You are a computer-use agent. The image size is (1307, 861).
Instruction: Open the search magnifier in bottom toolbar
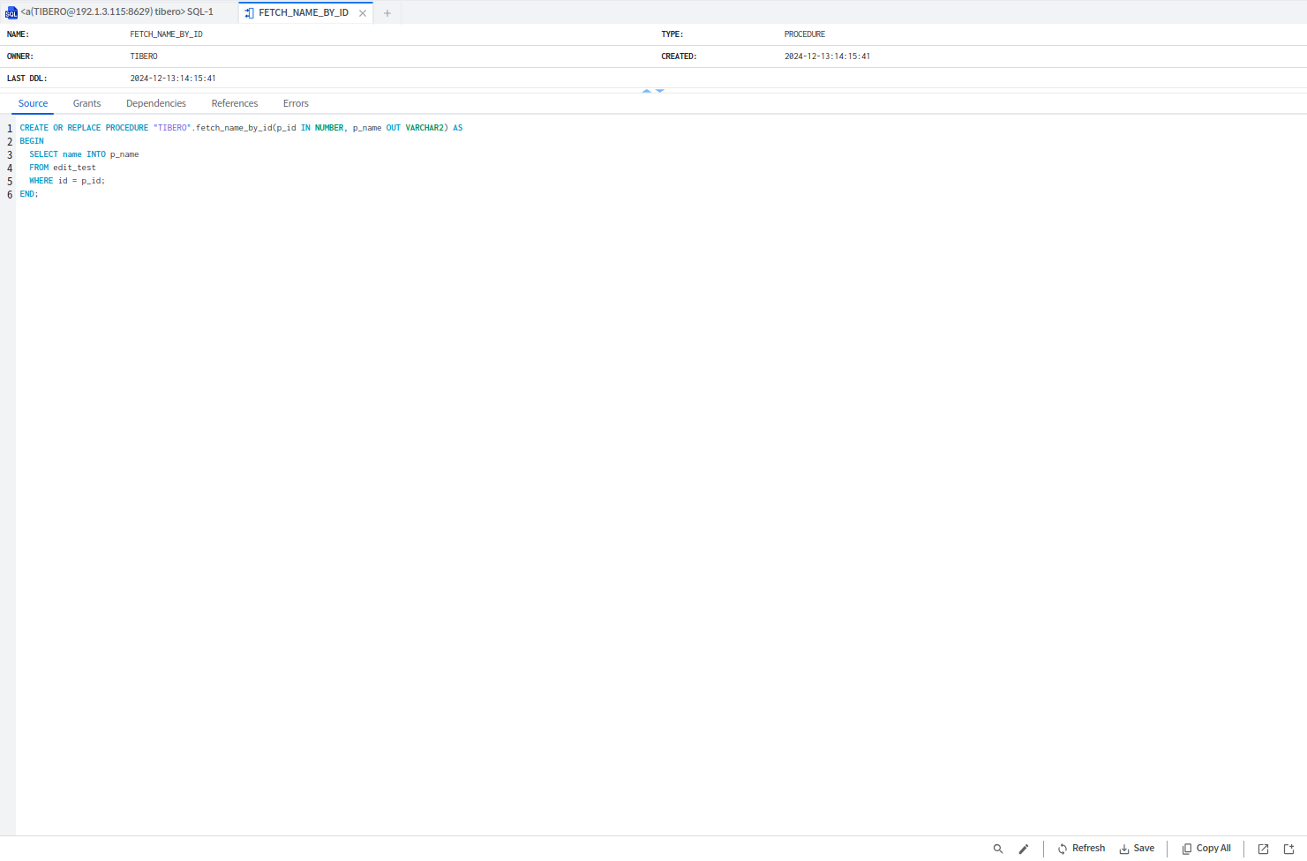click(x=998, y=849)
